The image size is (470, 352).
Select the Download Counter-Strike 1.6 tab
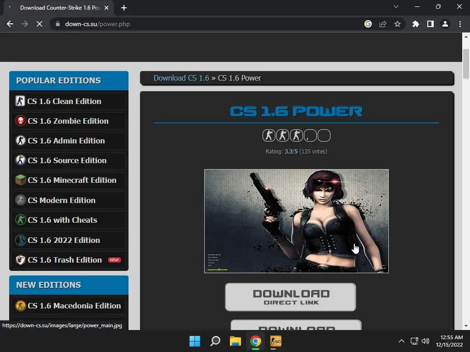59,8
